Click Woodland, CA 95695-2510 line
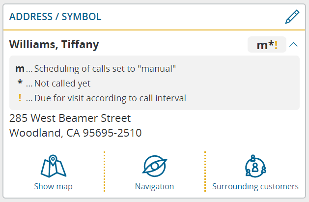The height and width of the screenshot is (202, 309). (x=75, y=133)
